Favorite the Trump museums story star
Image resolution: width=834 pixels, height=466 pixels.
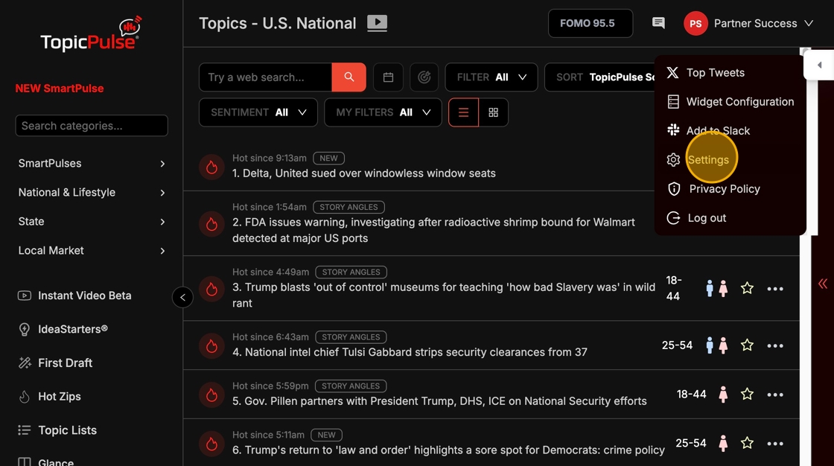[748, 288]
